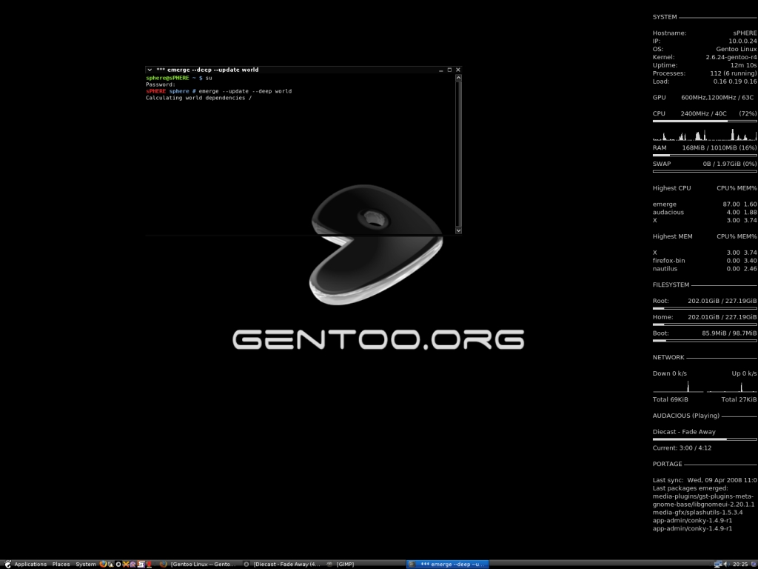This screenshot has width=758, height=569.
Task: Click the SWAP usage bar
Action: 705,171
